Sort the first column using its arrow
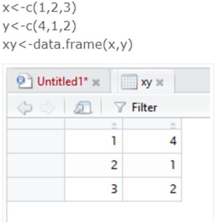Image resolution: width=215 pixels, height=222 pixels. (x=114, y=126)
